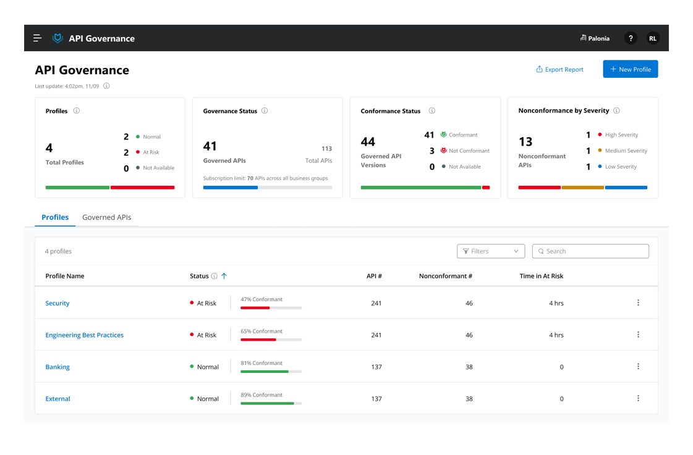Click the Medium Severity legend entry
This screenshot has width=693, height=455.
pyautogui.click(x=623, y=151)
